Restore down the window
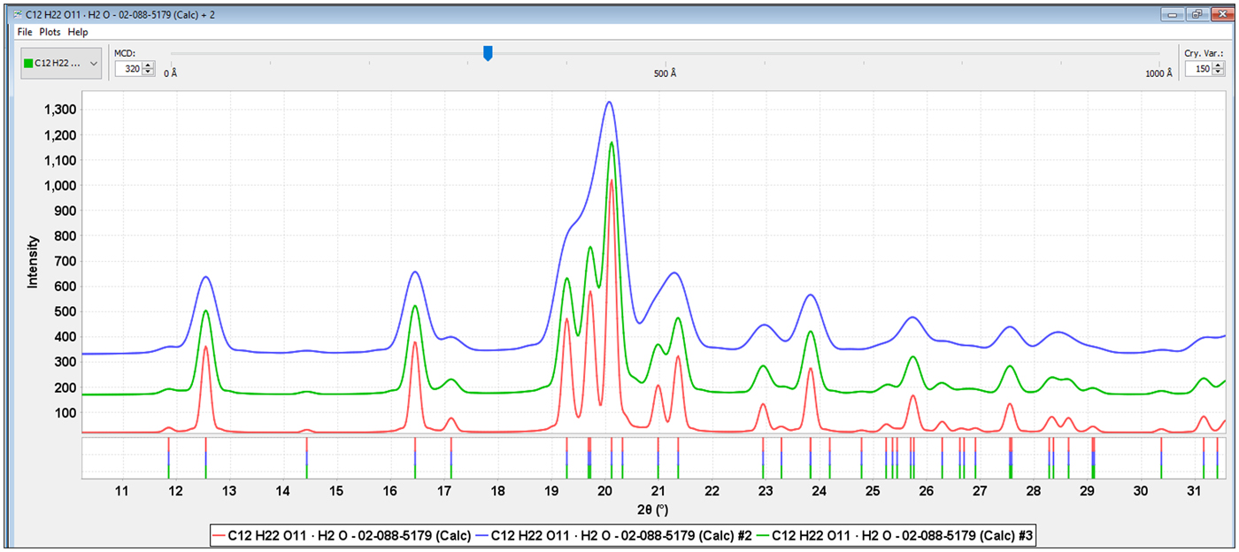The height and width of the screenshot is (552, 1239). 1197,14
